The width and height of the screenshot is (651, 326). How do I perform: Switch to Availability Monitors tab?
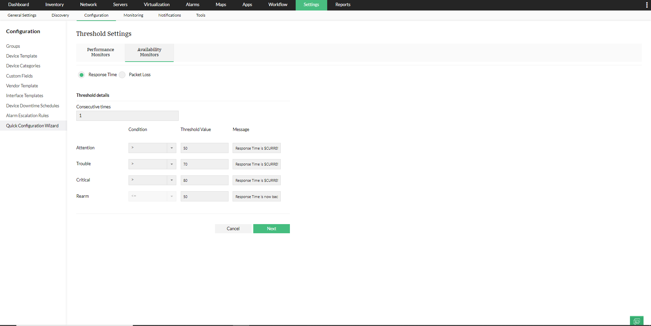(150, 52)
